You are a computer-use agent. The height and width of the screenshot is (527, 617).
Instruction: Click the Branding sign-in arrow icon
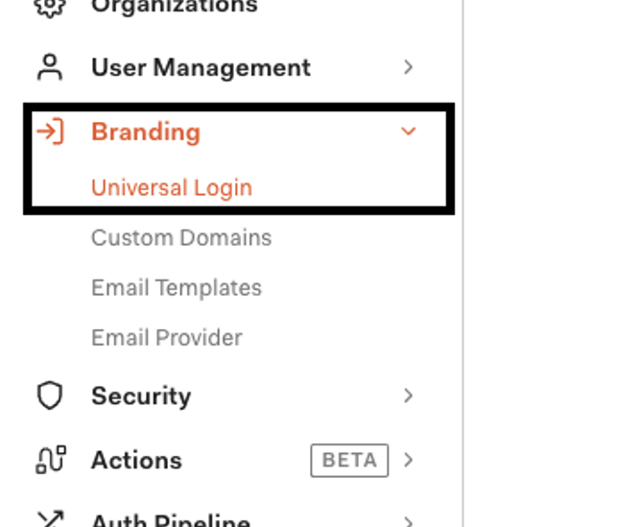click(49, 132)
